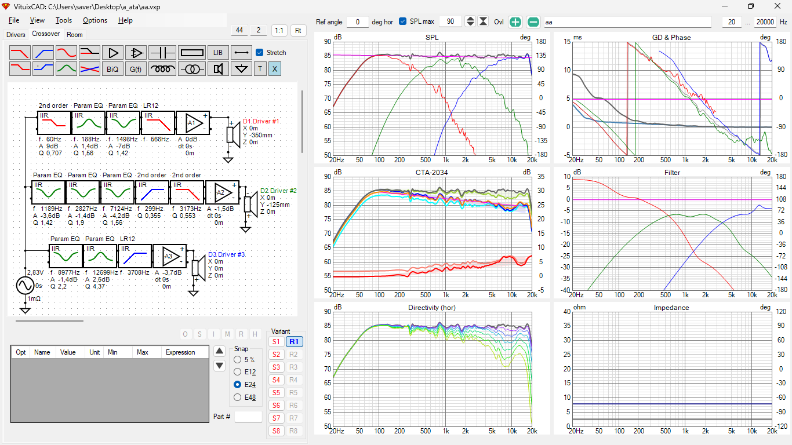The width and height of the screenshot is (792, 445).
Task: Click the 44 button
Action: 239,30
